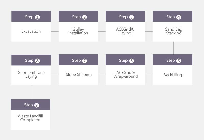Click the Step 5 purple header
This screenshot has height=140, width=204.
[x=172, y=60]
